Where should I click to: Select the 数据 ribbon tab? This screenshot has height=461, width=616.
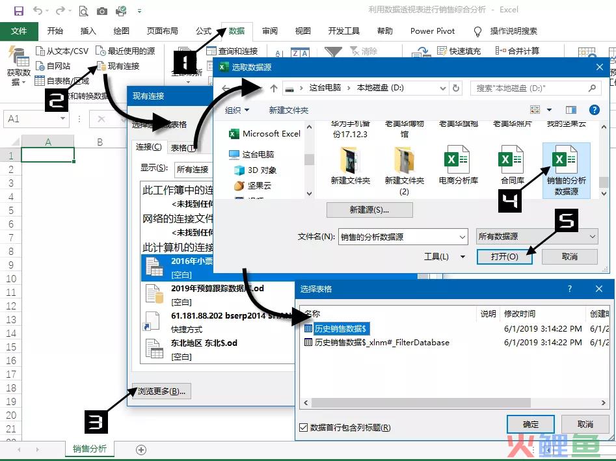click(237, 31)
